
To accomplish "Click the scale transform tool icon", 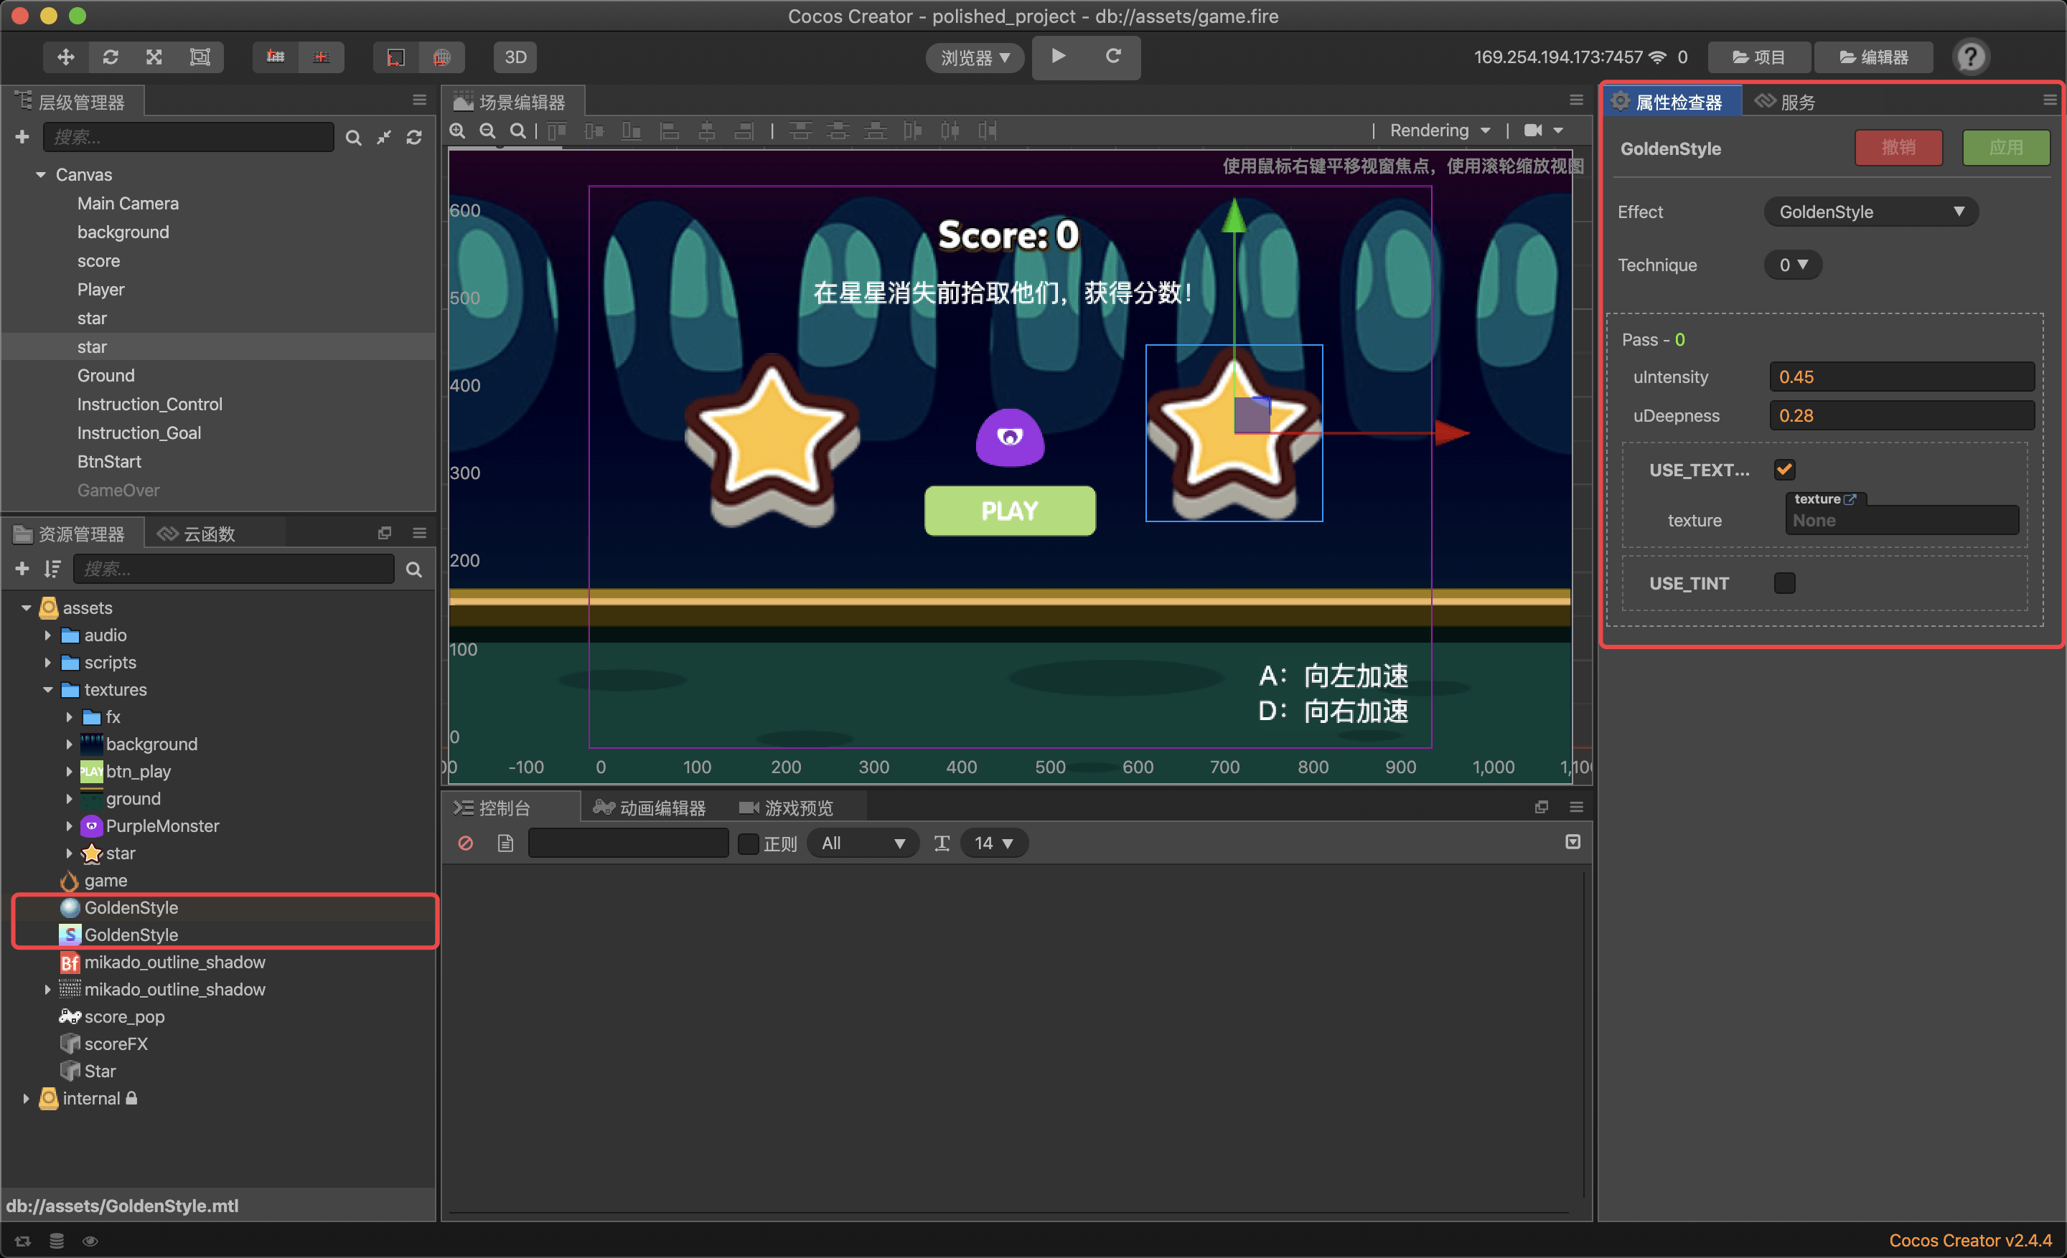I will pyautogui.click(x=154, y=57).
